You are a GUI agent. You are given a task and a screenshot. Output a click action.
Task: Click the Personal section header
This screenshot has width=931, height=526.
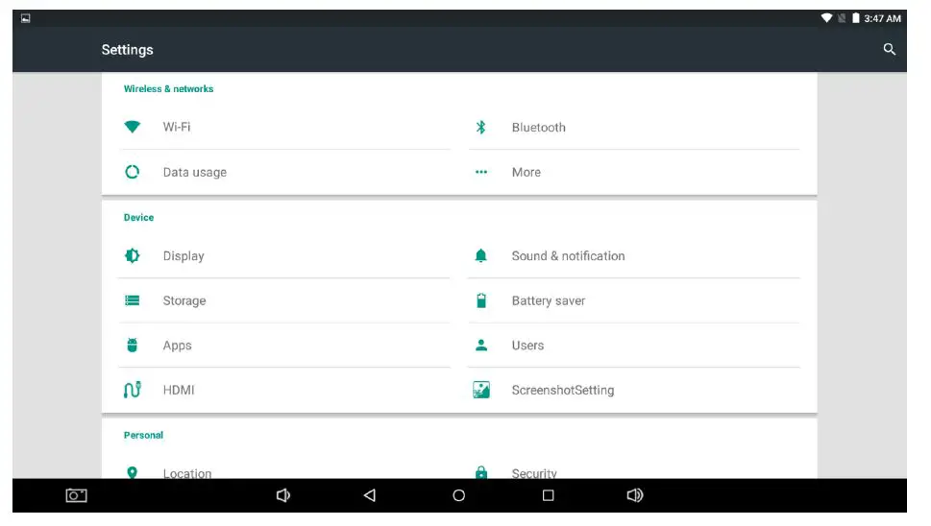pos(143,435)
